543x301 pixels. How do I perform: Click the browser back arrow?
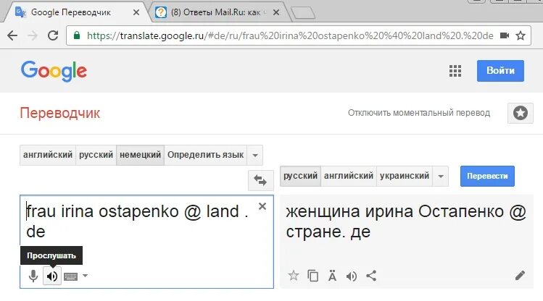coord(12,35)
